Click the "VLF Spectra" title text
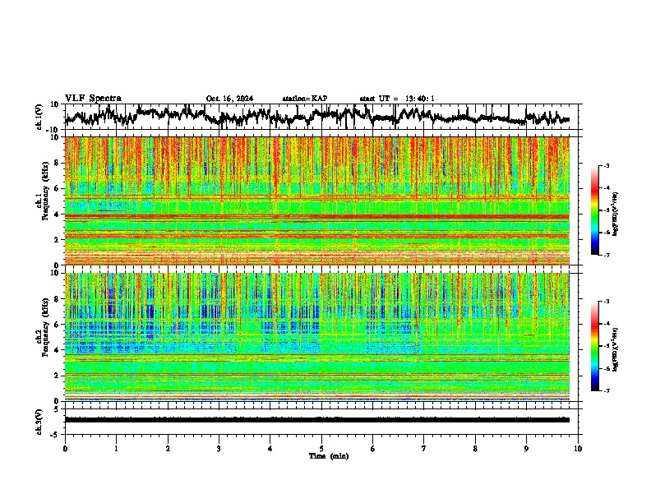Viewport: 651px width, 503px height. click(93, 99)
